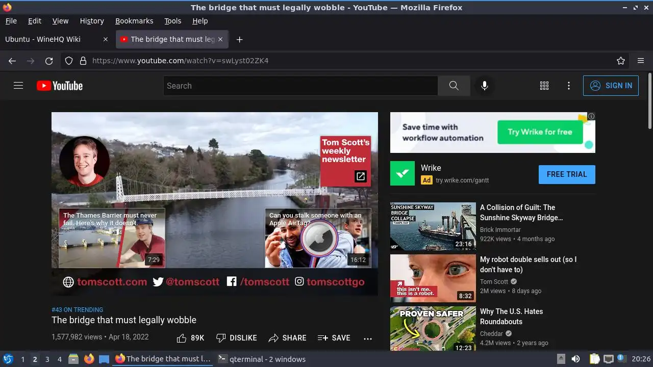Image resolution: width=653 pixels, height=367 pixels.
Task: Open the Tools menu
Action: pos(173,21)
